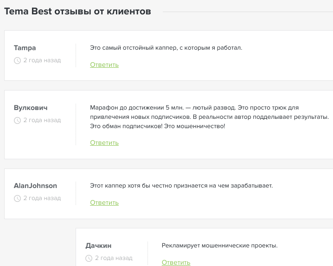Screen dimensions: 333x266
Task: Reply to Tampa's review via Ответить
Action: 104,65
